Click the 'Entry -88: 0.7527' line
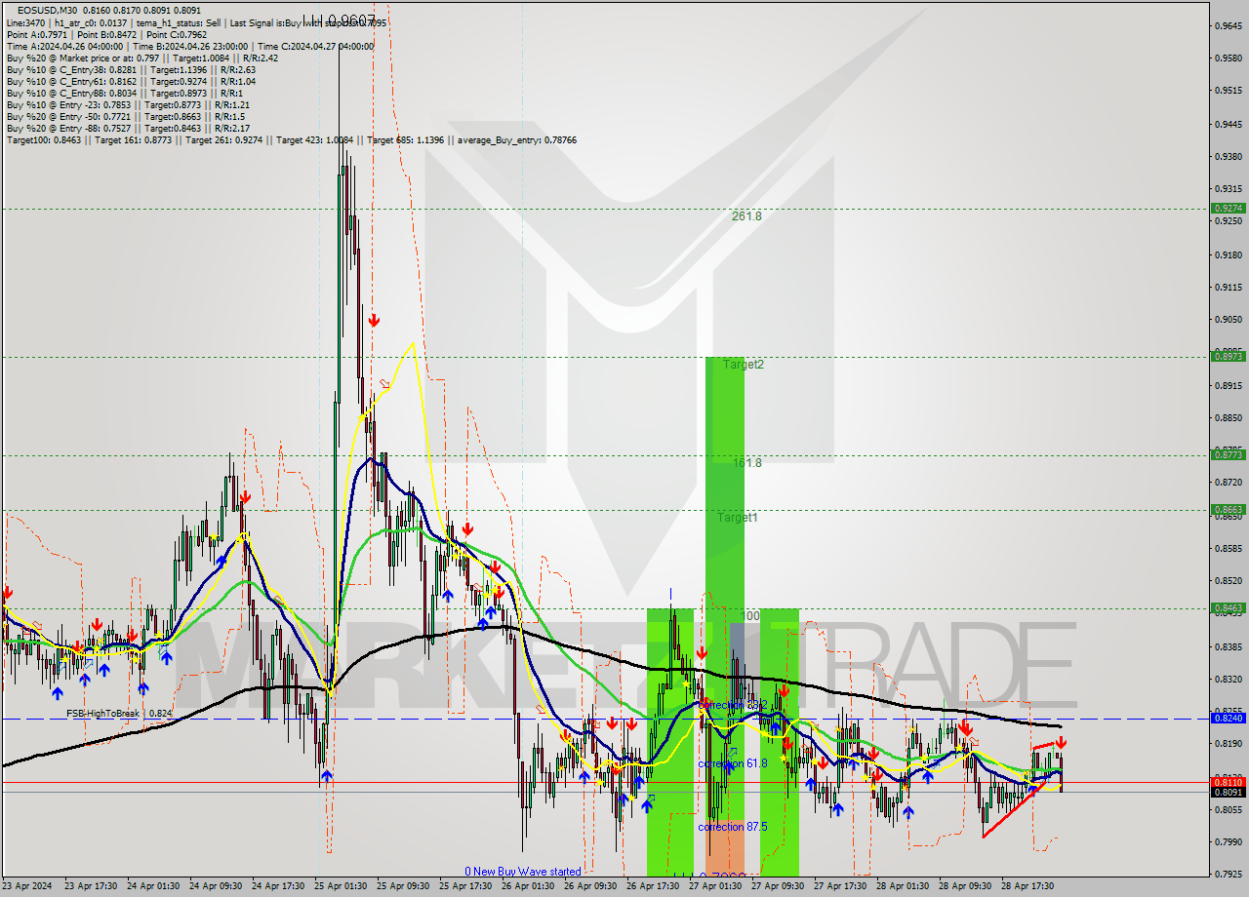 tap(128, 128)
